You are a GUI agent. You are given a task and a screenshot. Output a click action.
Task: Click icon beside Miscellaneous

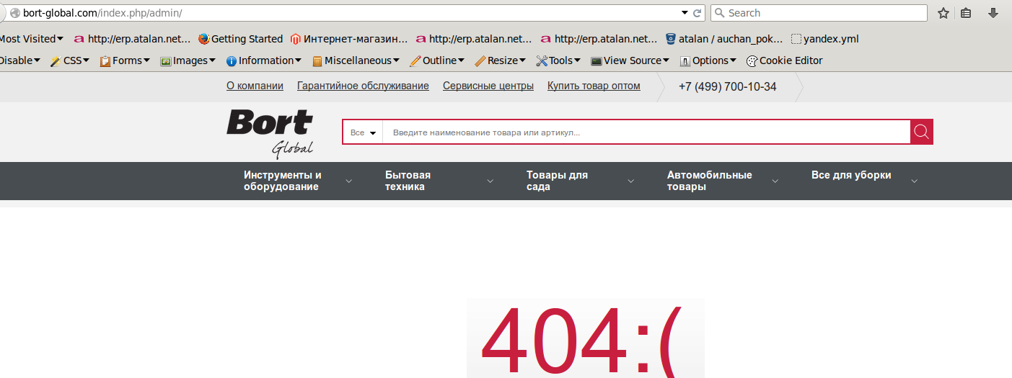point(317,60)
